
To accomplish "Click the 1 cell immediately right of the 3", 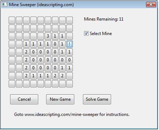I will tap(55, 36).
